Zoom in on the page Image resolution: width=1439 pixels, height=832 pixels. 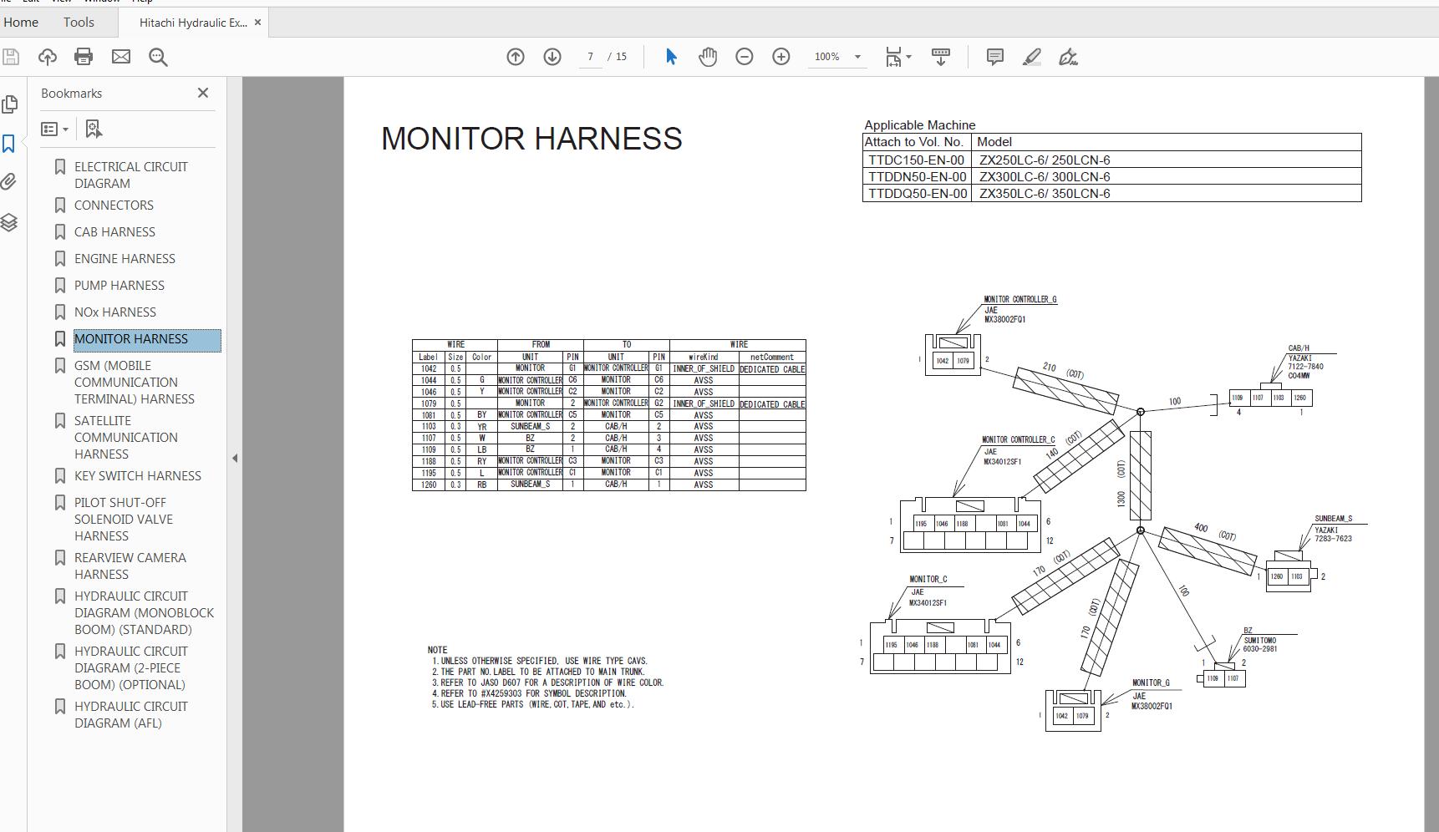(x=781, y=57)
